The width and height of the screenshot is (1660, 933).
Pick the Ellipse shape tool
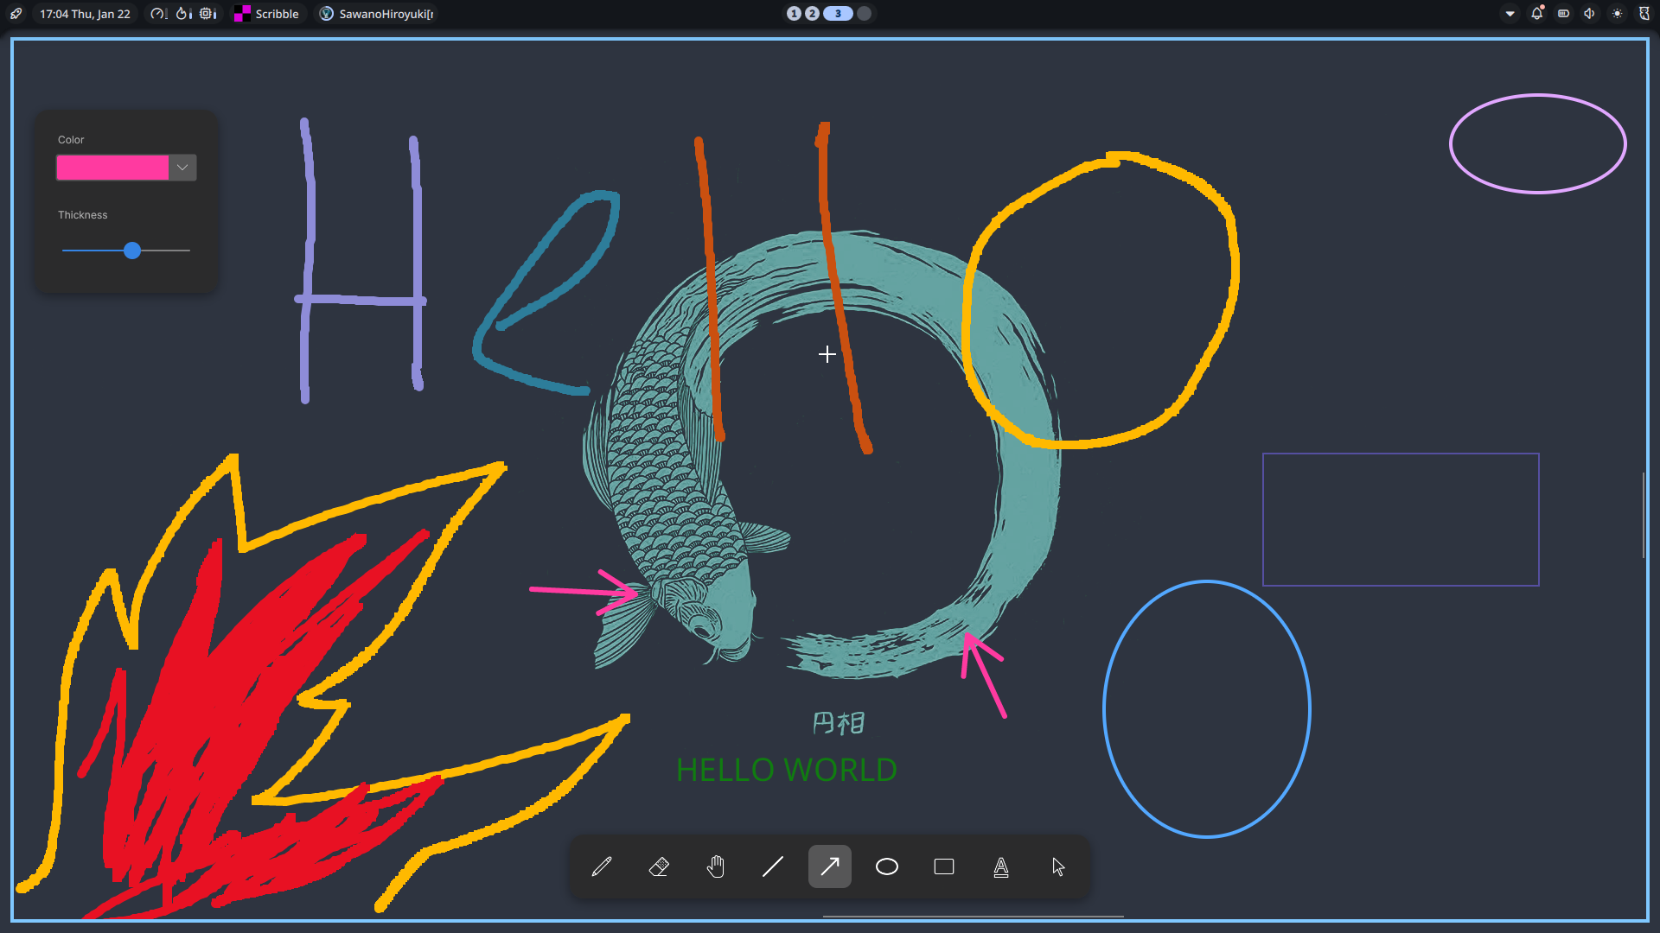point(887,866)
